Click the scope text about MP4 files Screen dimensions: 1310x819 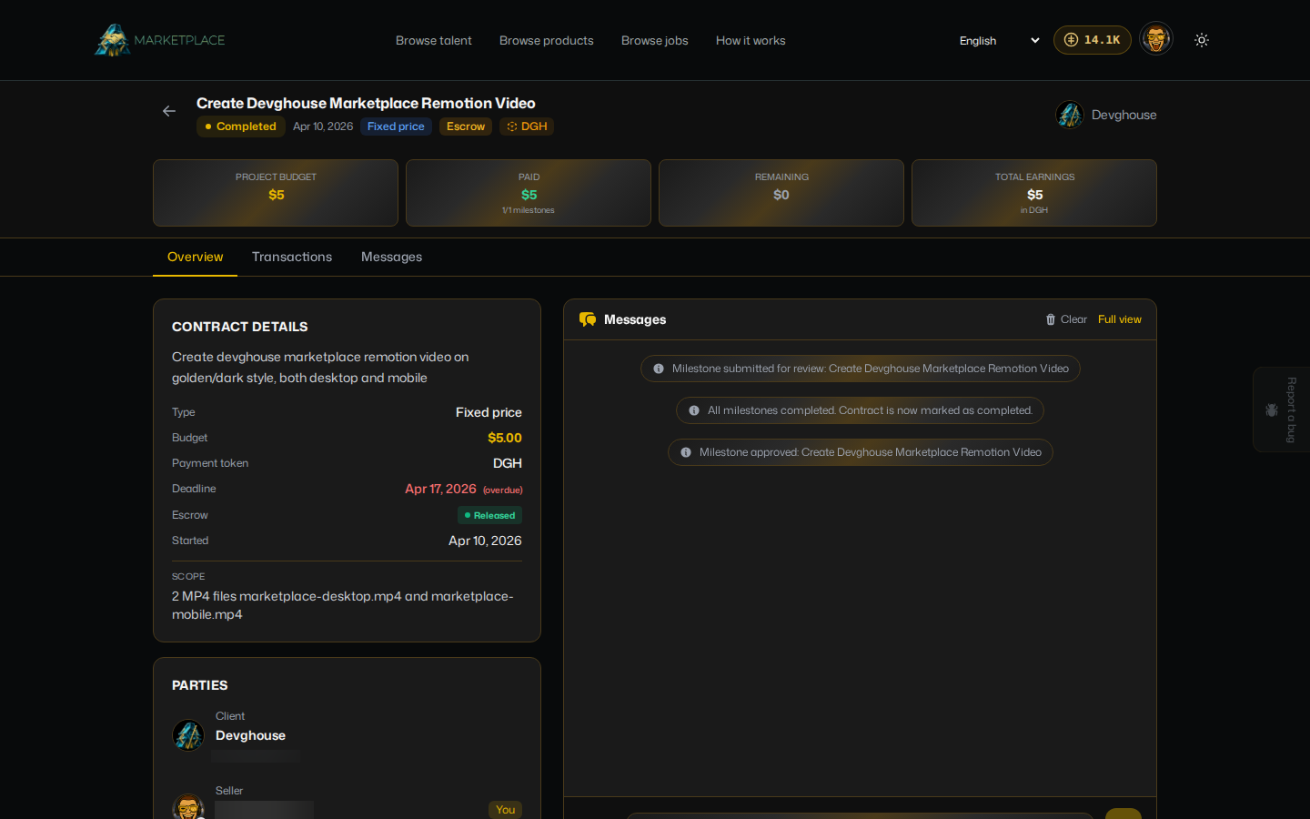[343, 605]
